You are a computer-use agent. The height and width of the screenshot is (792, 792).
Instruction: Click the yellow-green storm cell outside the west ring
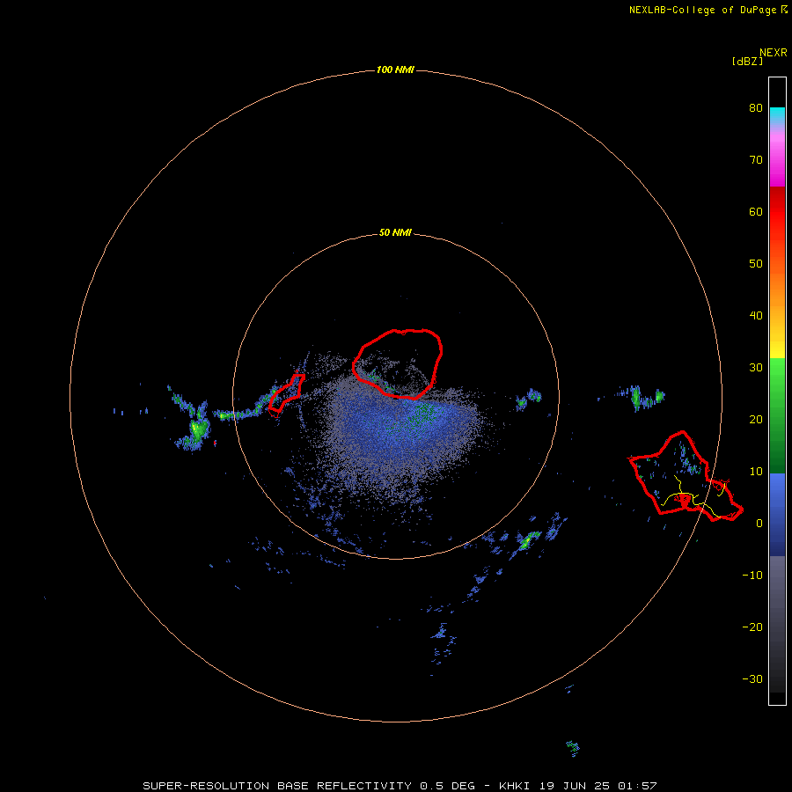197,428
